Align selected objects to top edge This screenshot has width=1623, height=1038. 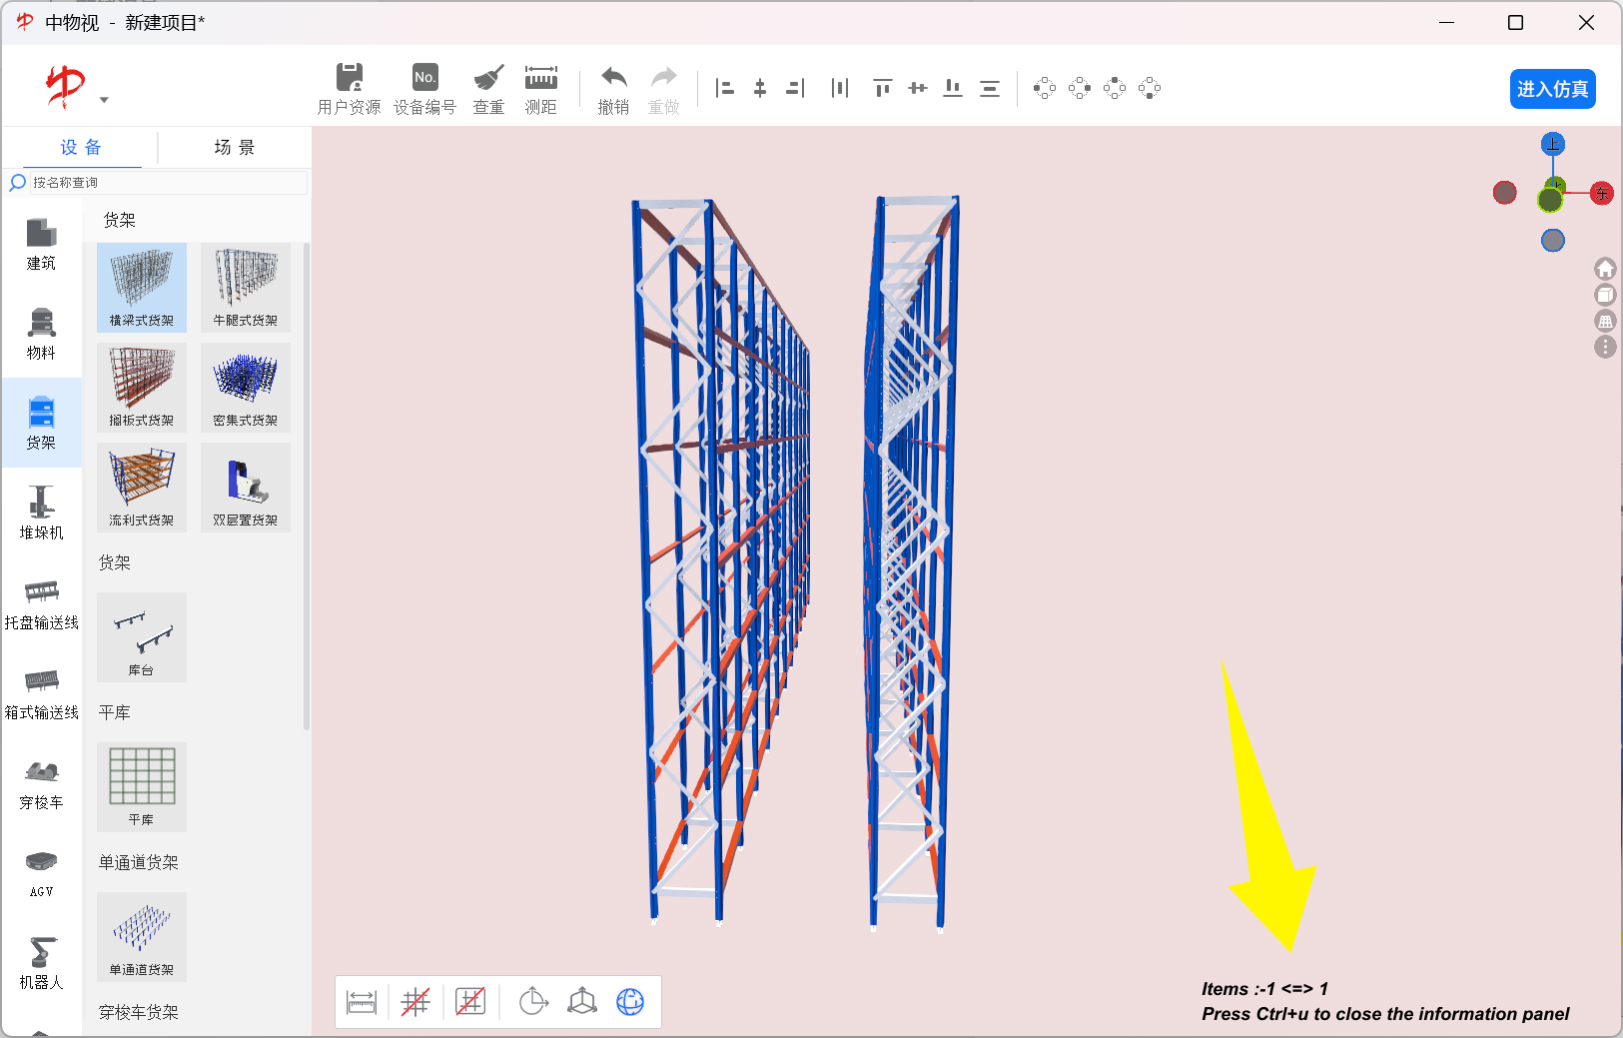coord(882,89)
